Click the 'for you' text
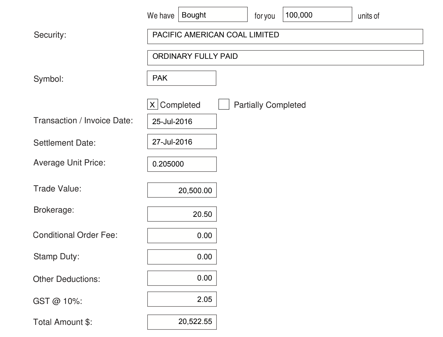 [x=265, y=16]
